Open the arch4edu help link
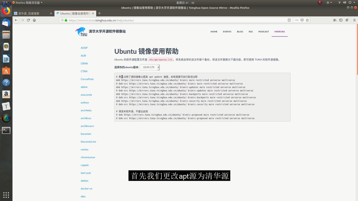Viewport: 358px width, 201px height. pyautogui.click(x=86, y=110)
